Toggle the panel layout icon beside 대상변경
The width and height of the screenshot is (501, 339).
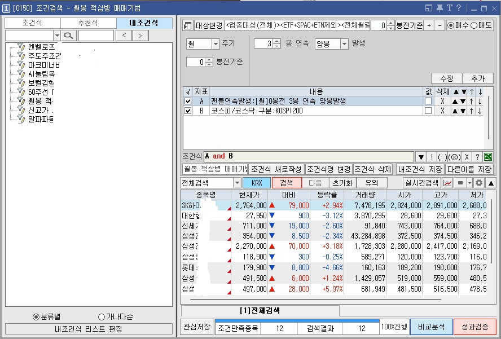(187, 25)
